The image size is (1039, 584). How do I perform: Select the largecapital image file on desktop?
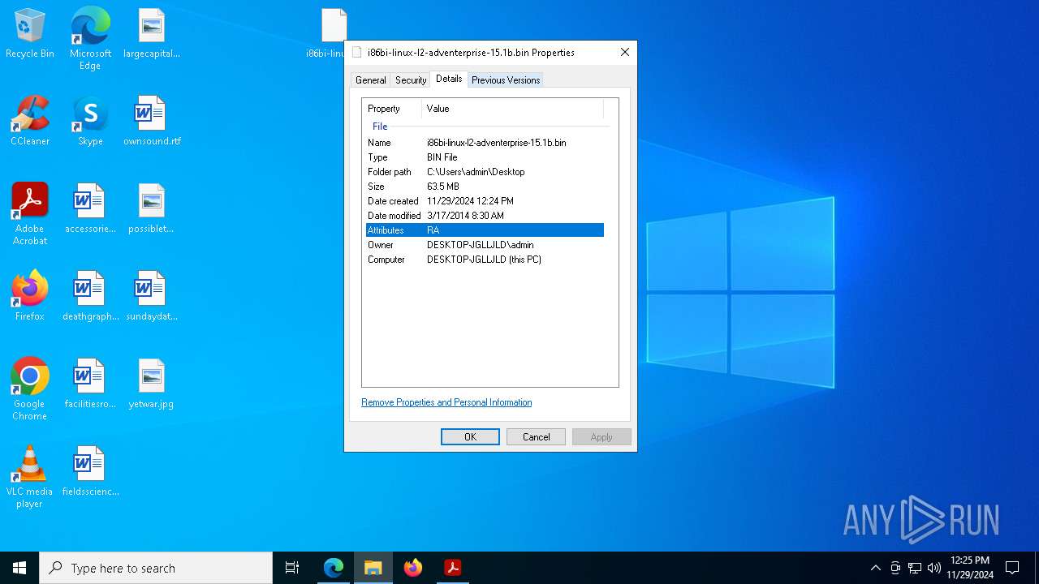[152, 34]
